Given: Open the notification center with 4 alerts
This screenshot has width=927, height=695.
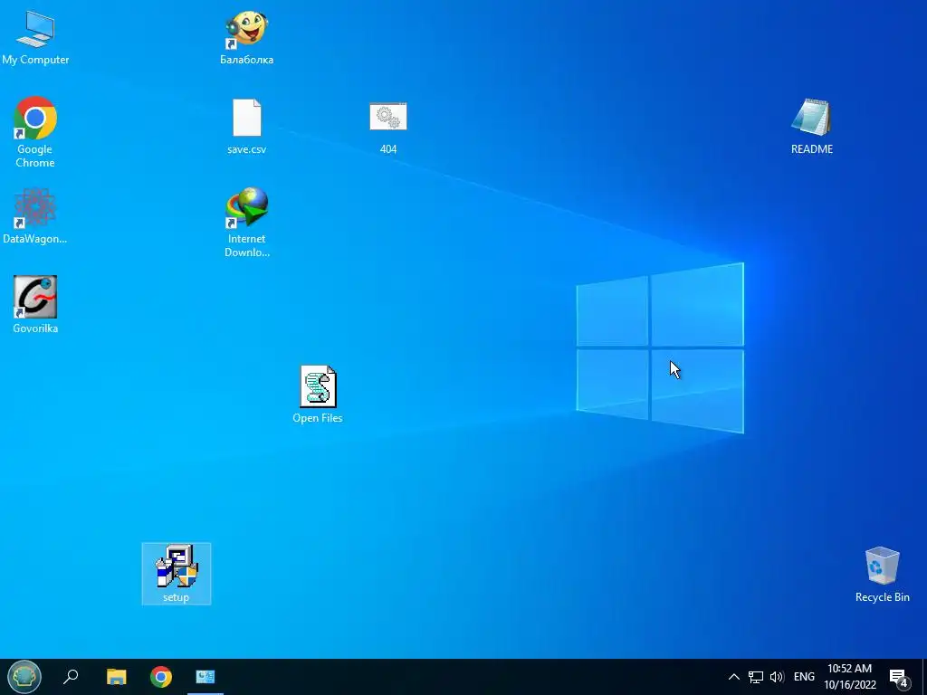Looking at the screenshot, I should 899,677.
